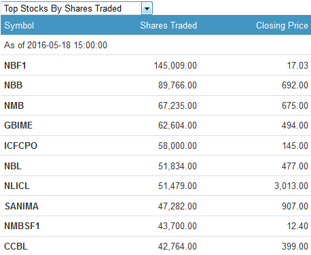Sort by Symbol column header
311x255 pixels.
coord(19,25)
